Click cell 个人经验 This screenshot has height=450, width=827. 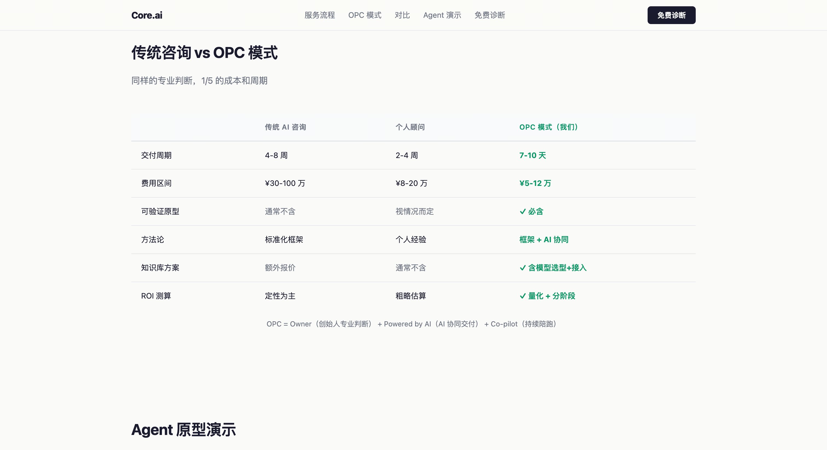pyautogui.click(x=410, y=240)
